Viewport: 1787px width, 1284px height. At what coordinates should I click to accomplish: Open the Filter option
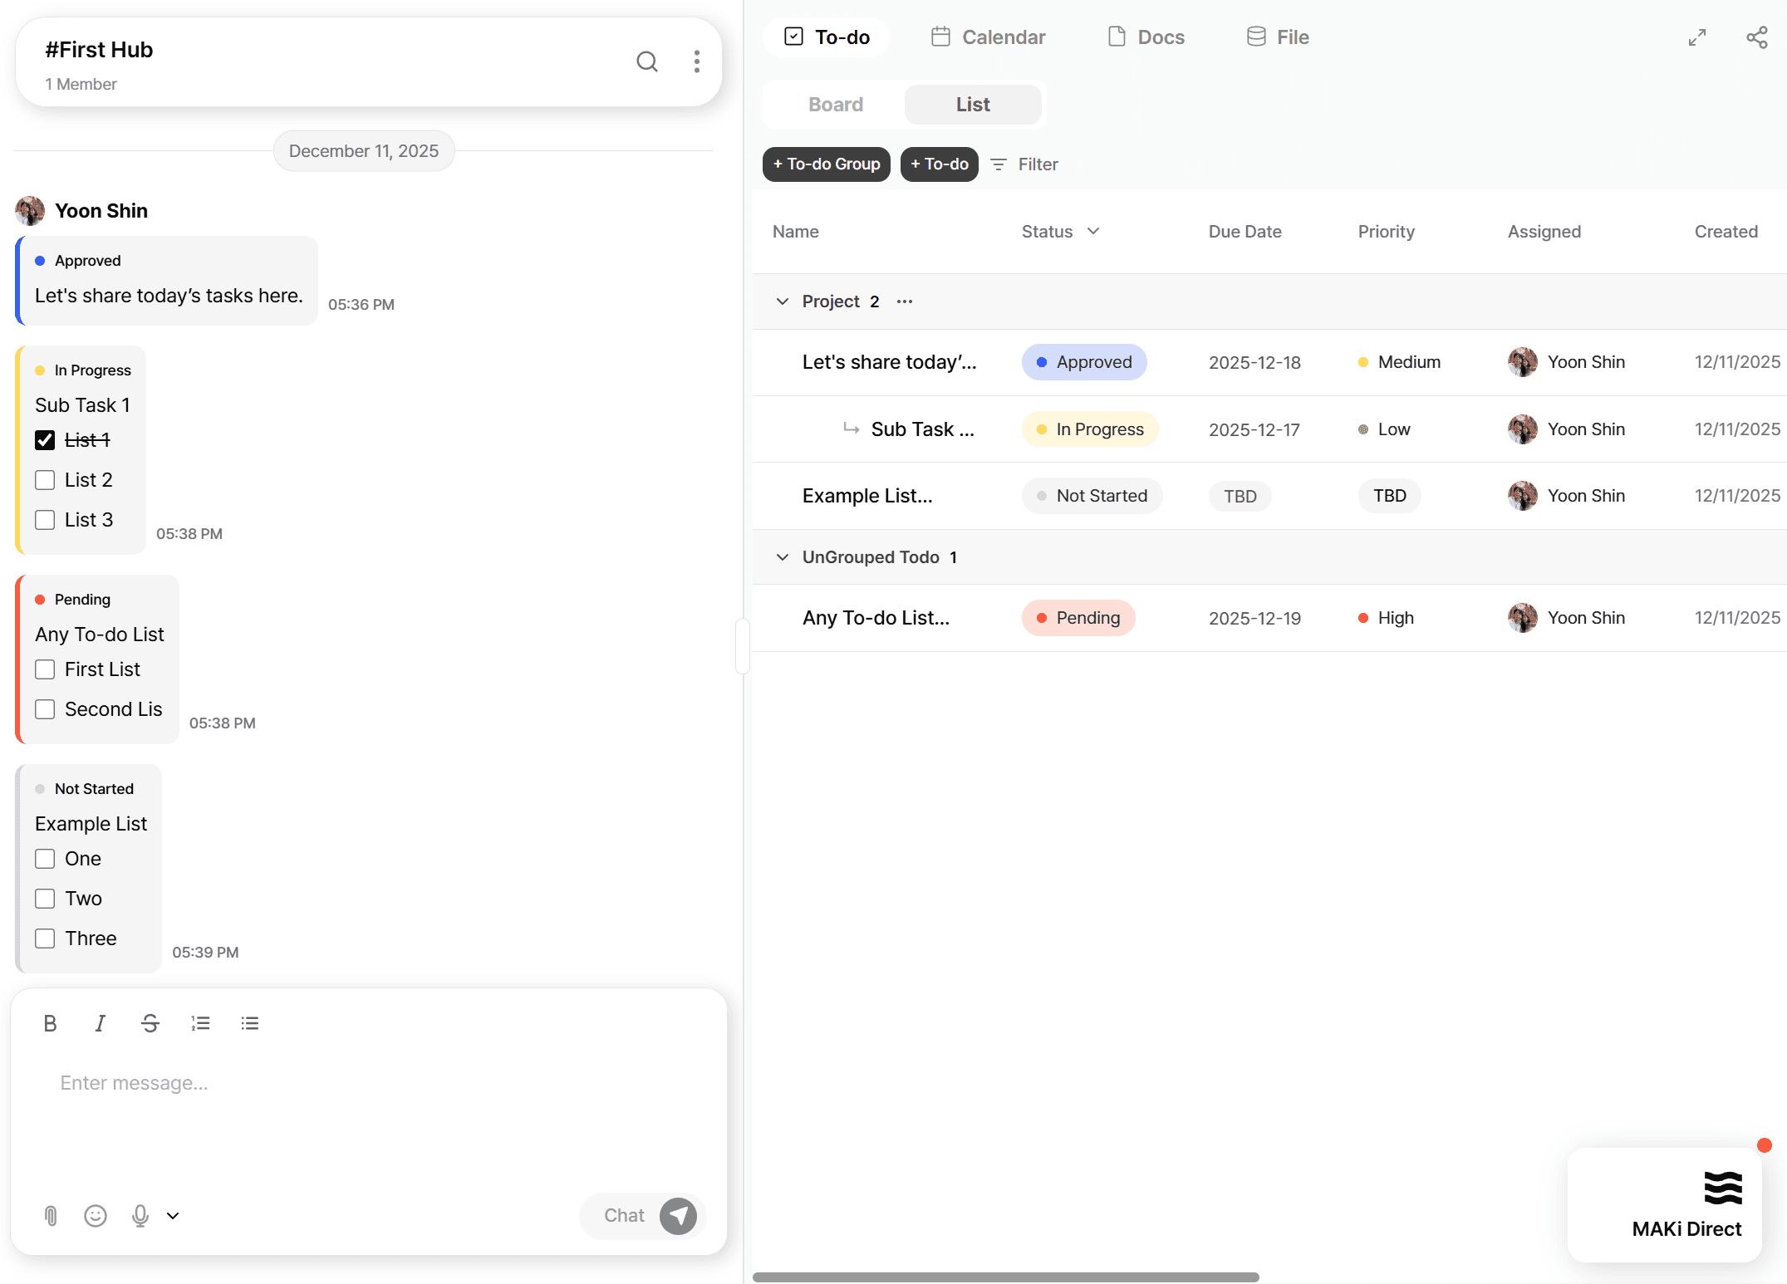point(1024,164)
